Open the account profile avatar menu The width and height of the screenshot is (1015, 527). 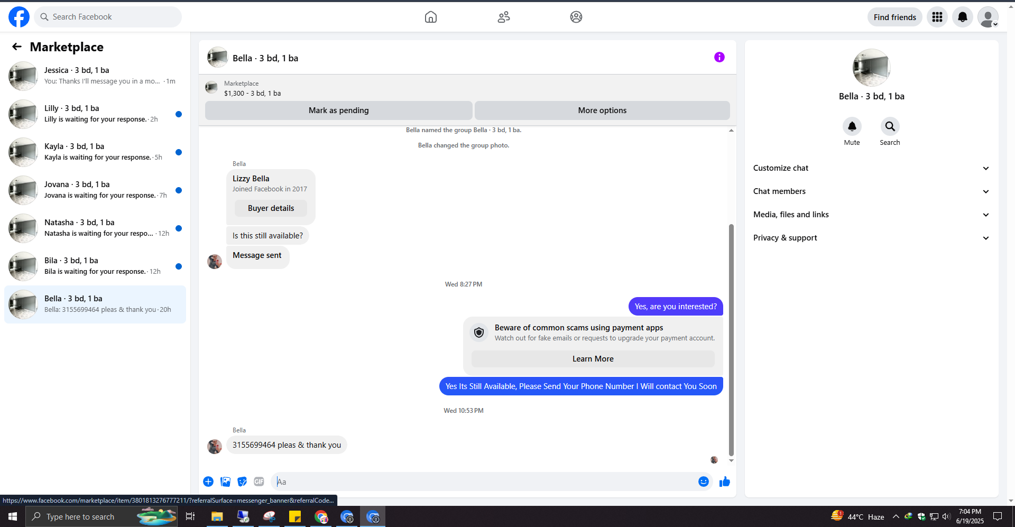click(x=988, y=17)
